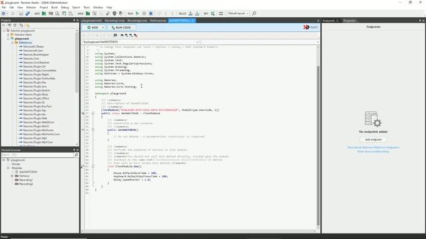This screenshot has height=239, width=426.
Task: Collapse the Solution playground tree node
Action: 4,31
